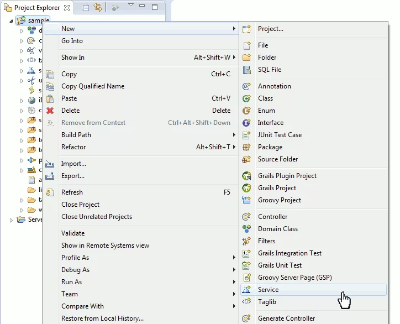
Task: Click the Annotation @ icon
Action: (246, 86)
